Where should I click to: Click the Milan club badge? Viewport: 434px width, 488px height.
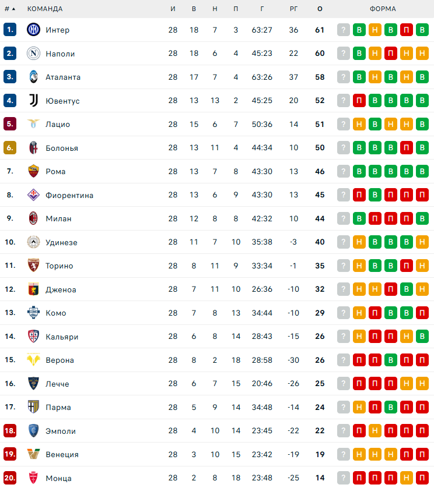(33, 218)
